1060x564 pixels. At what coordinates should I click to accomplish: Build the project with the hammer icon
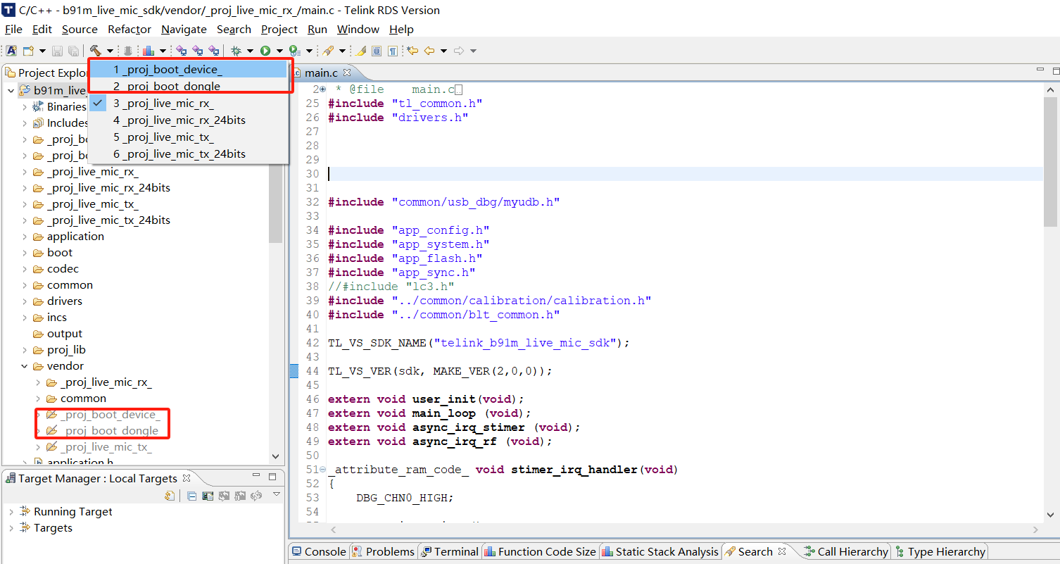pos(96,50)
